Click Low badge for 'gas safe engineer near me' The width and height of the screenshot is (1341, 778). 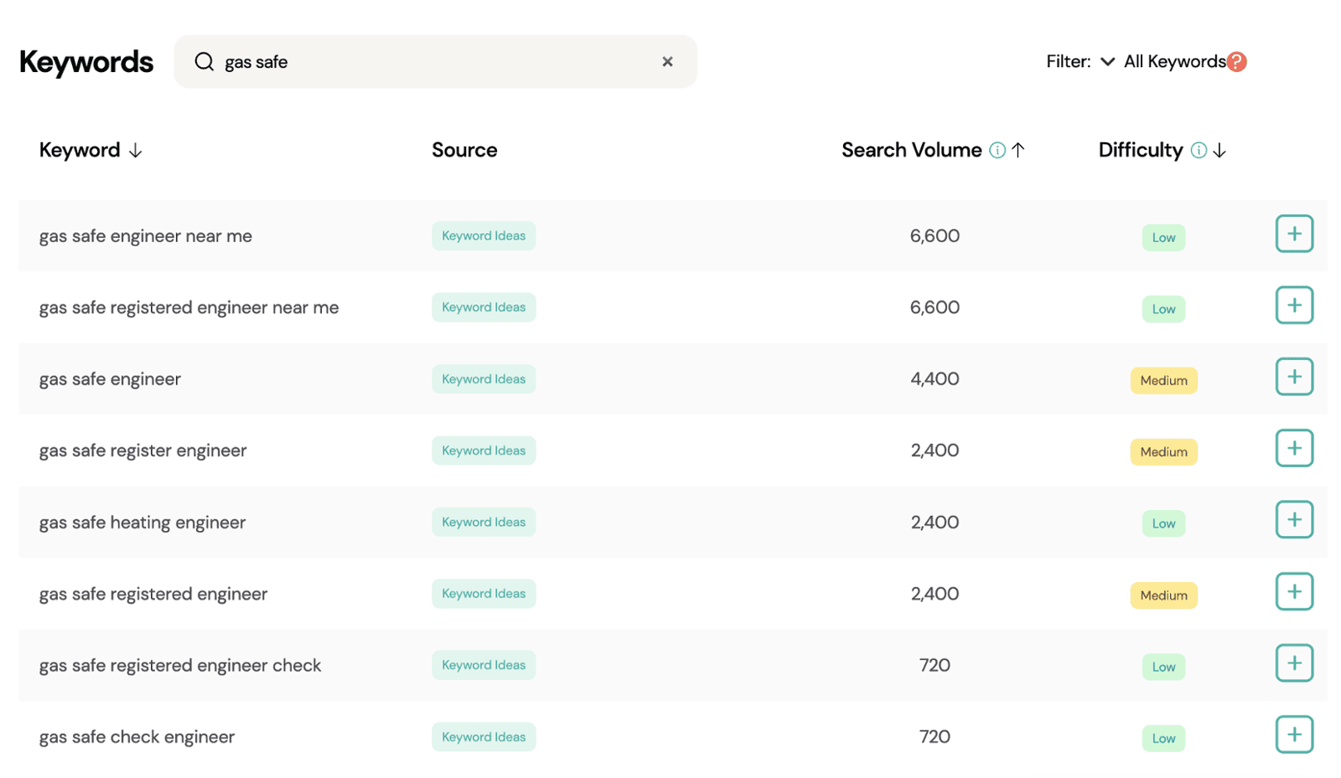click(1163, 237)
